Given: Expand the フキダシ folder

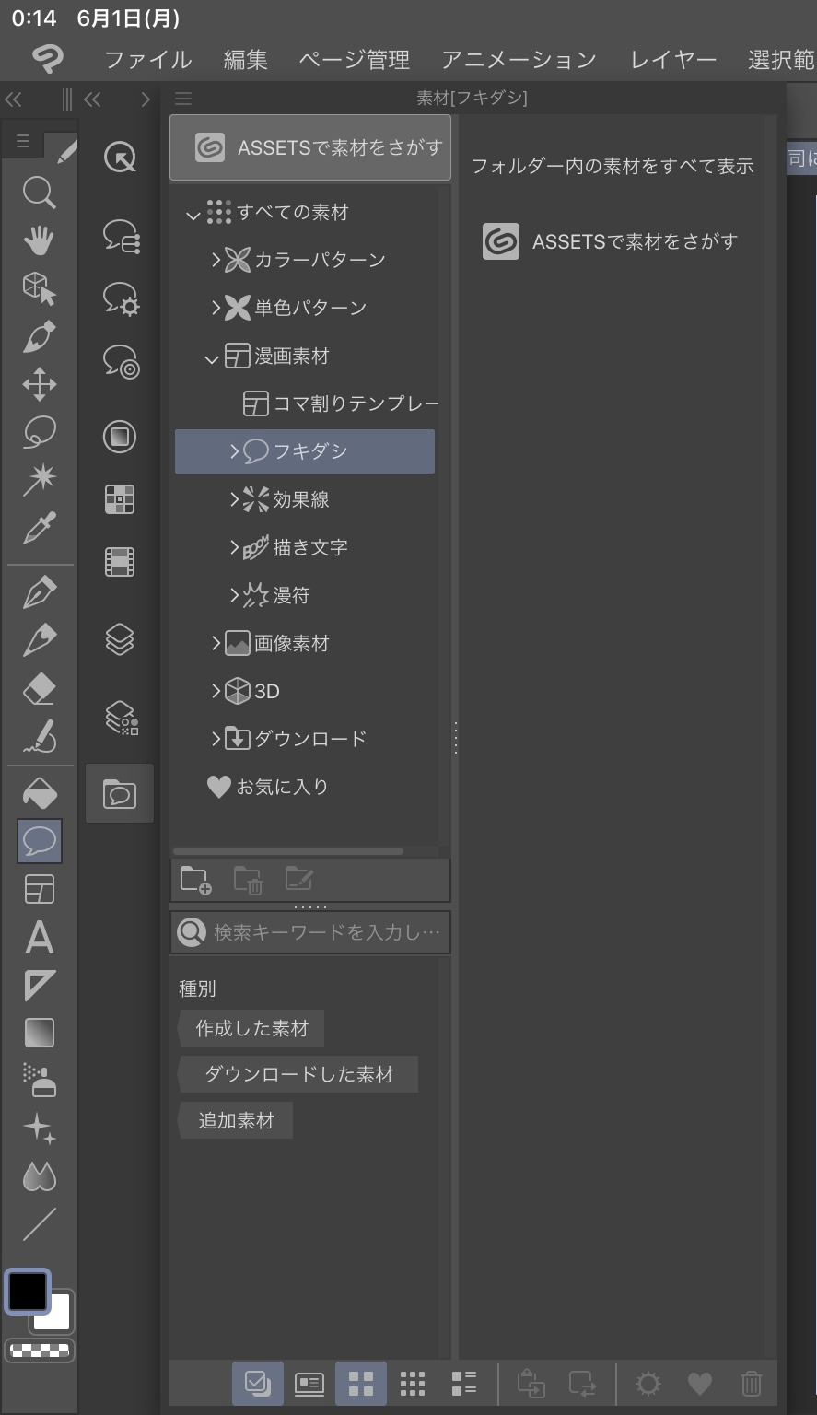Looking at the screenshot, I should point(234,450).
